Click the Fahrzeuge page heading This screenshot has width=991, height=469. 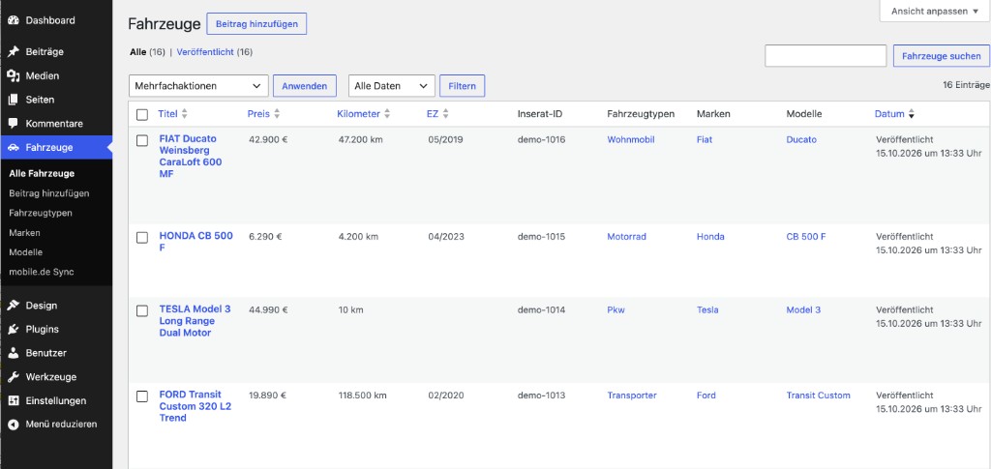pyautogui.click(x=165, y=24)
